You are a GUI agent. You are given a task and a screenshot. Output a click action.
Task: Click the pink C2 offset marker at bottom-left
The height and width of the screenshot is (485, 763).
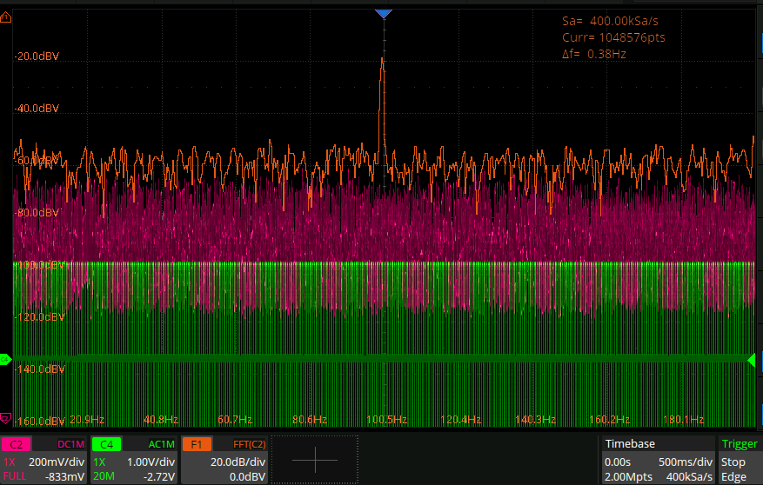[x=5, y=418]
